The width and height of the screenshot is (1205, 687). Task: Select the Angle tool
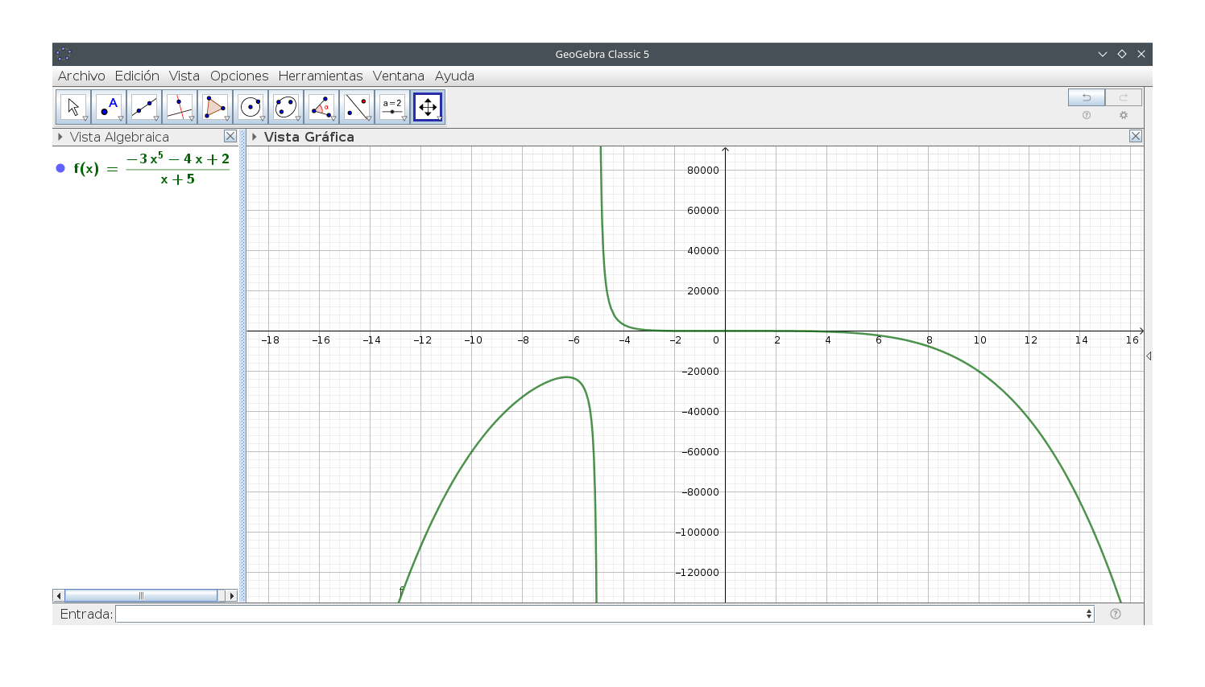[321, 107]
